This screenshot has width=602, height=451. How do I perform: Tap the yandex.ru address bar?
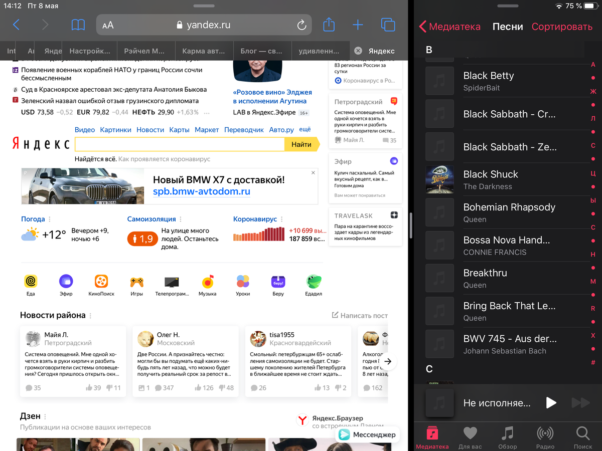204,25
